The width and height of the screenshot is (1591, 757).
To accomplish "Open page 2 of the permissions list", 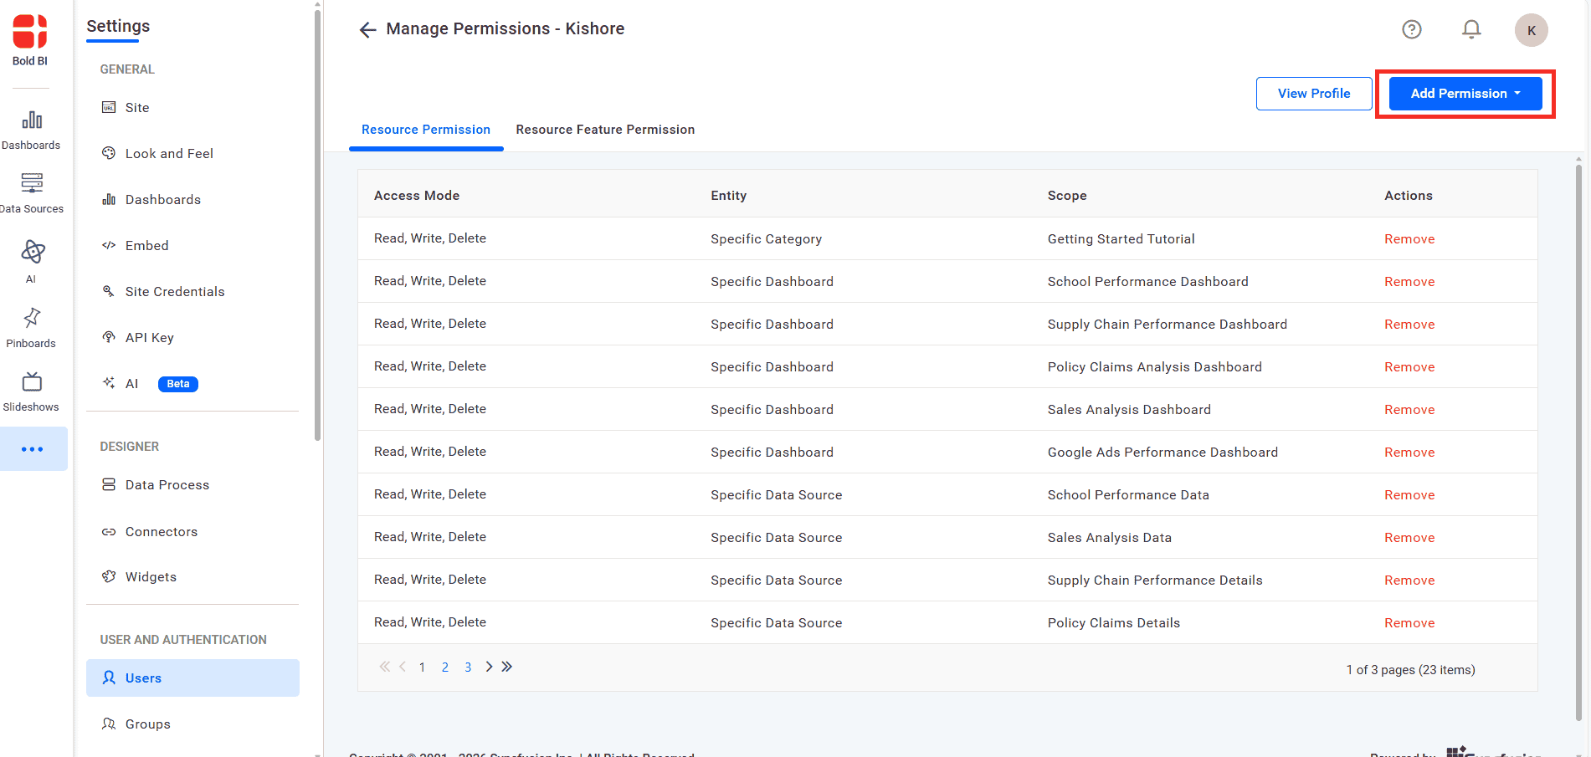I will click(444, 667).
